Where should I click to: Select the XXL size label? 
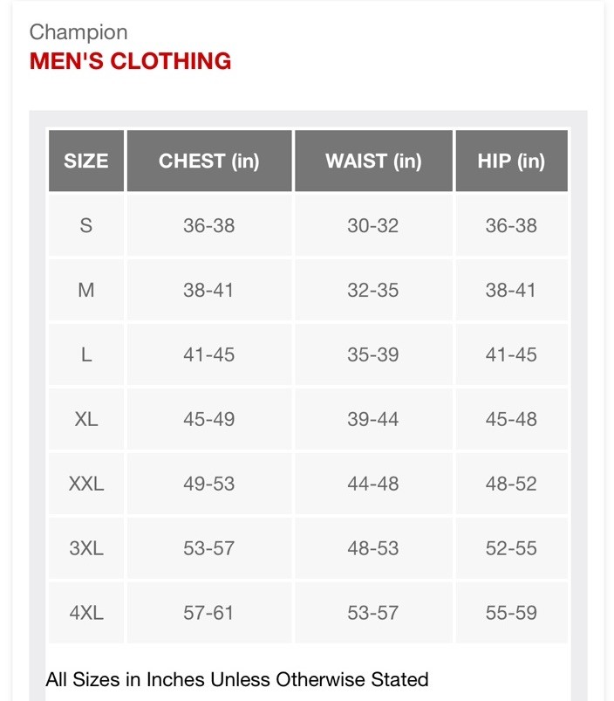pos(86,484)
